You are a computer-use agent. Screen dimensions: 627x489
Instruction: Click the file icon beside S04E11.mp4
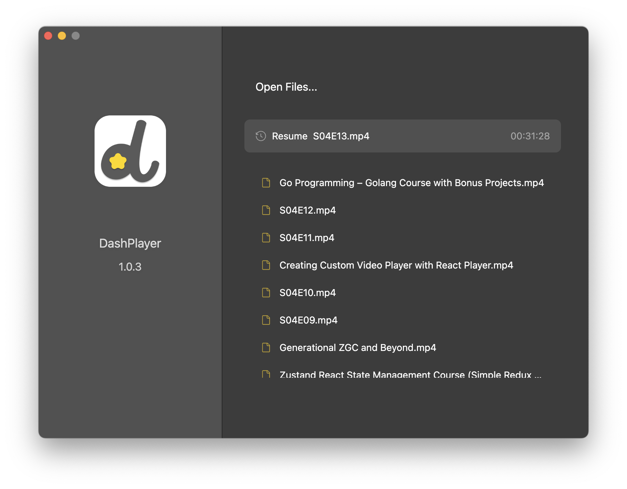pos(266,238)
